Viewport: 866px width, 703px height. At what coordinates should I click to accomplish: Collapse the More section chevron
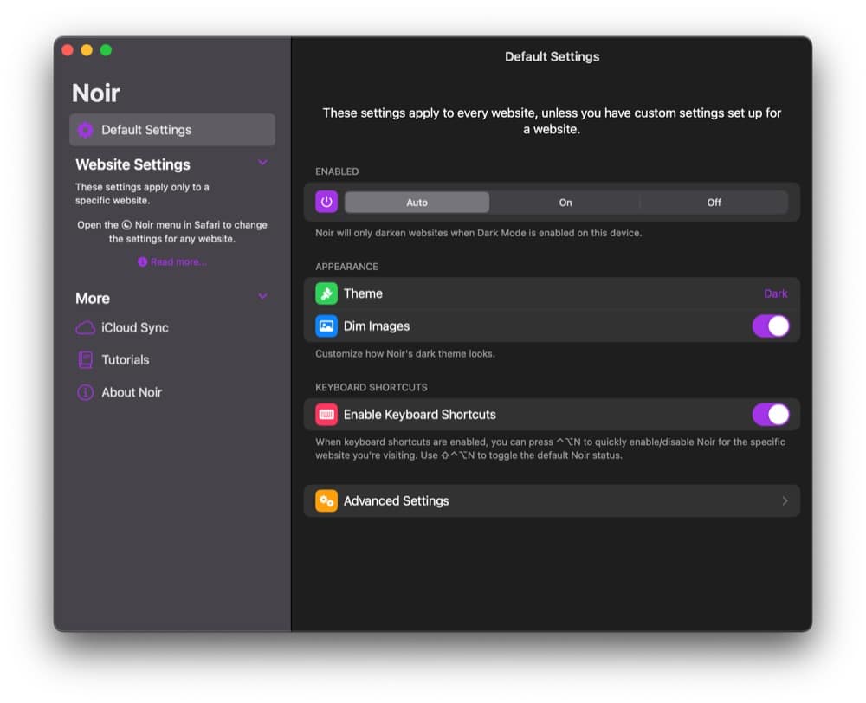[263, 297]
